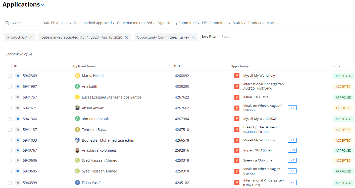Unstar application 5941366
The image size is (355, 188).
click(x=18, y=119)
